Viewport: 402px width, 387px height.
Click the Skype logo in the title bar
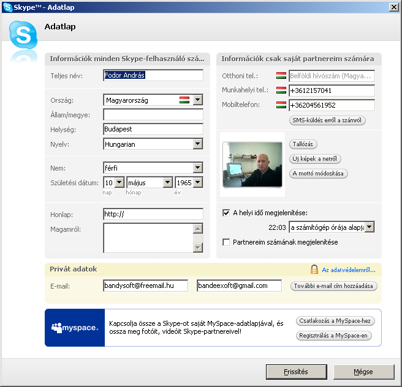tap(8, 7)
